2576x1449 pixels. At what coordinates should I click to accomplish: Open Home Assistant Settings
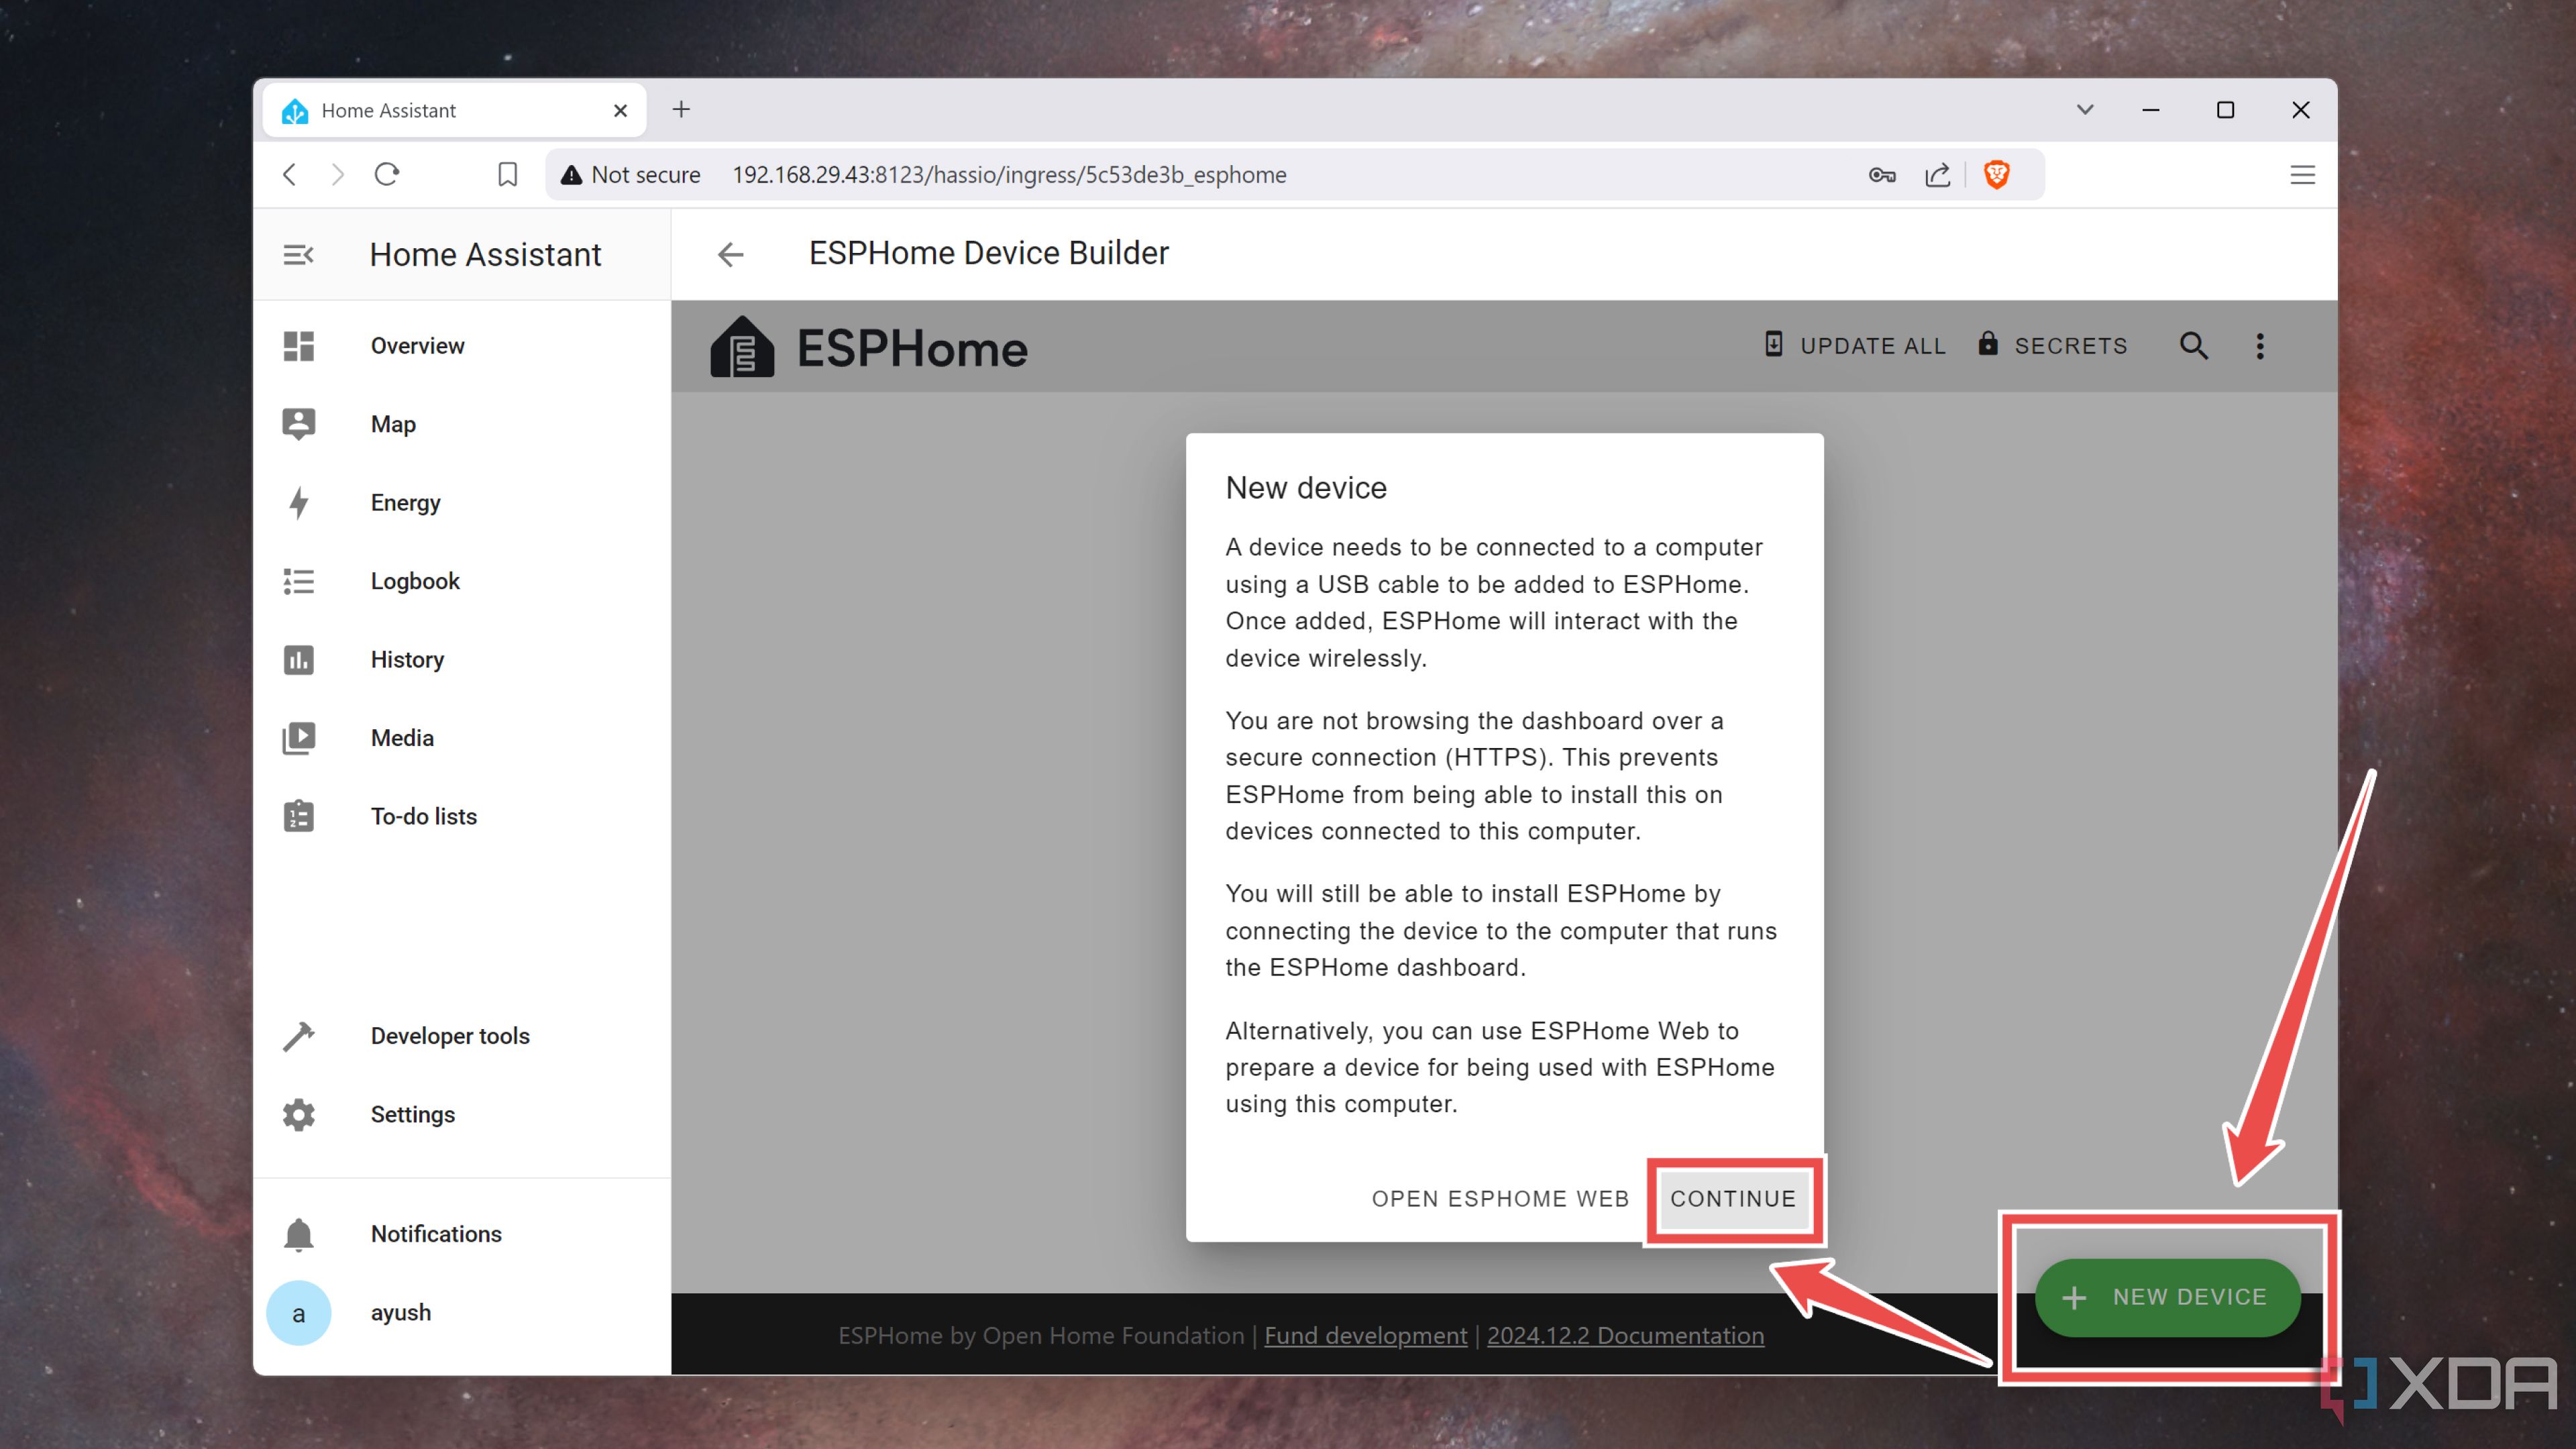461,1115
